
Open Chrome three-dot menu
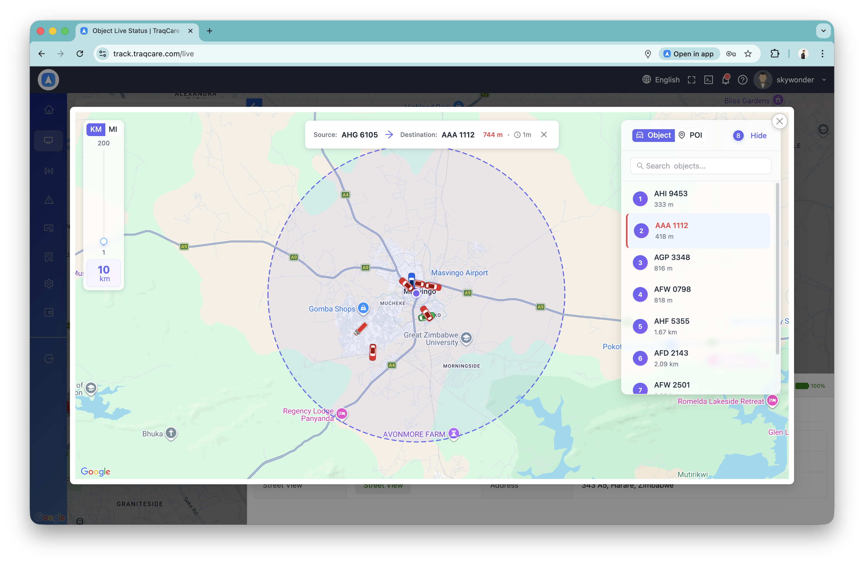822,54
